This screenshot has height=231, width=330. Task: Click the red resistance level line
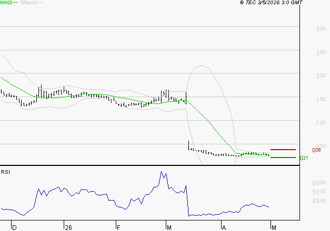283,150
